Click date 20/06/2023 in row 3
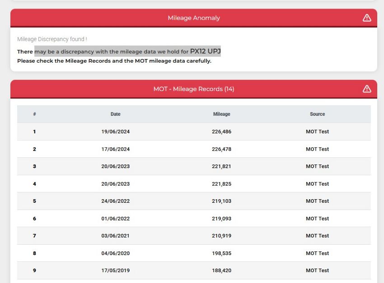Screen dimensions: 384x283 (x=115, y=166)
